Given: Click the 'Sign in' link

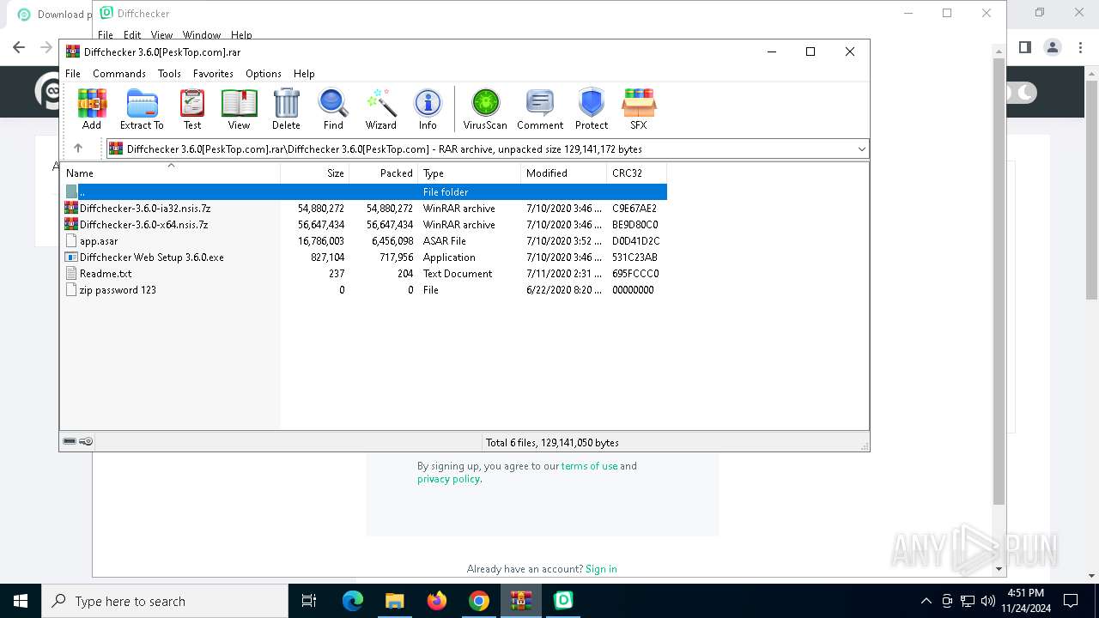Looking at the screenshot, I should pos(601,569).
